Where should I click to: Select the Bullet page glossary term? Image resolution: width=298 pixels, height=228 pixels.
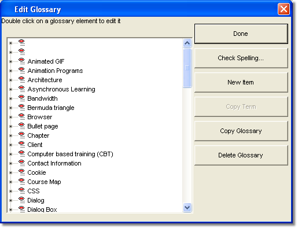tap(43, 126)
